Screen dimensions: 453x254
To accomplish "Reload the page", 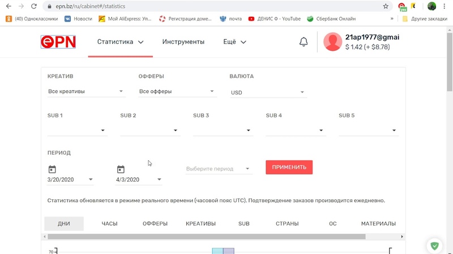I will coord(34,6).
